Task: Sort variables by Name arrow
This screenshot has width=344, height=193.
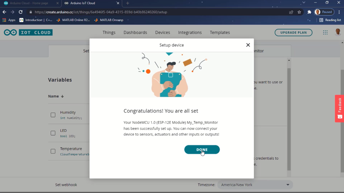Action: pyautogui.click(x=62, y=96)
